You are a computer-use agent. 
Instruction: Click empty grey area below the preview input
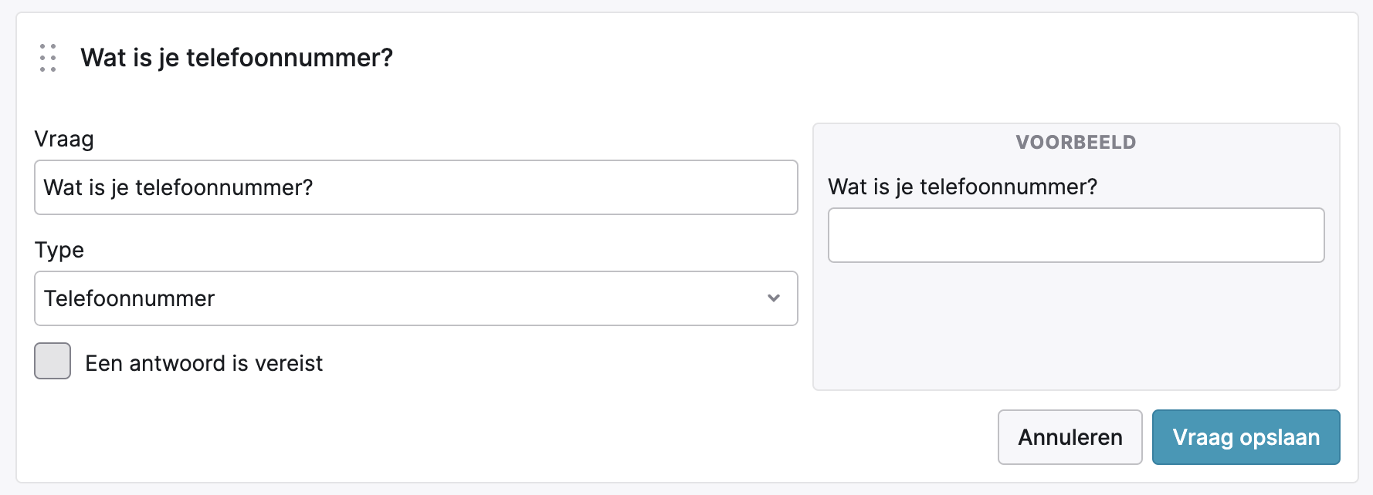click(1076, 328)
